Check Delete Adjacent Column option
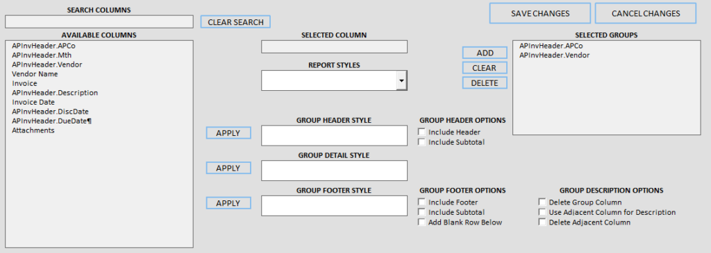 pyautogui.click(x=542, y=223)
